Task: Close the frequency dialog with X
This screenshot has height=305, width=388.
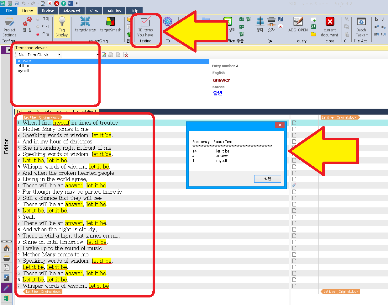Action: click(280, 125)
